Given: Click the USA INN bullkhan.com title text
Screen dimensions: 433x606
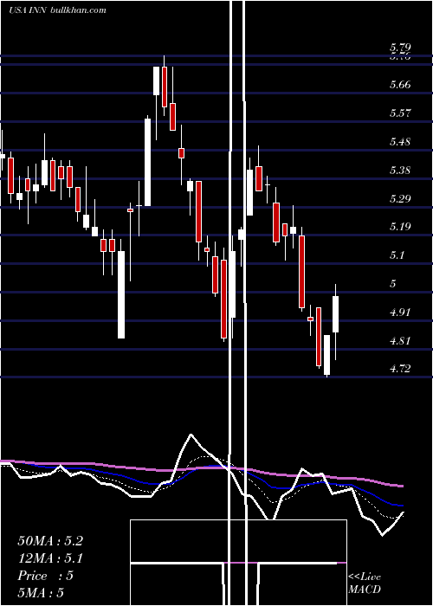Looking at the screenshot, I should 57,10.
